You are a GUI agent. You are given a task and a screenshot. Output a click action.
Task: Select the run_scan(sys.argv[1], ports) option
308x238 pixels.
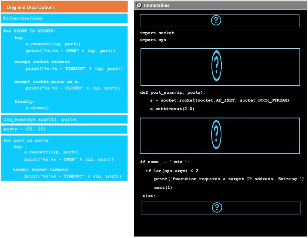(x=64, y=120)
